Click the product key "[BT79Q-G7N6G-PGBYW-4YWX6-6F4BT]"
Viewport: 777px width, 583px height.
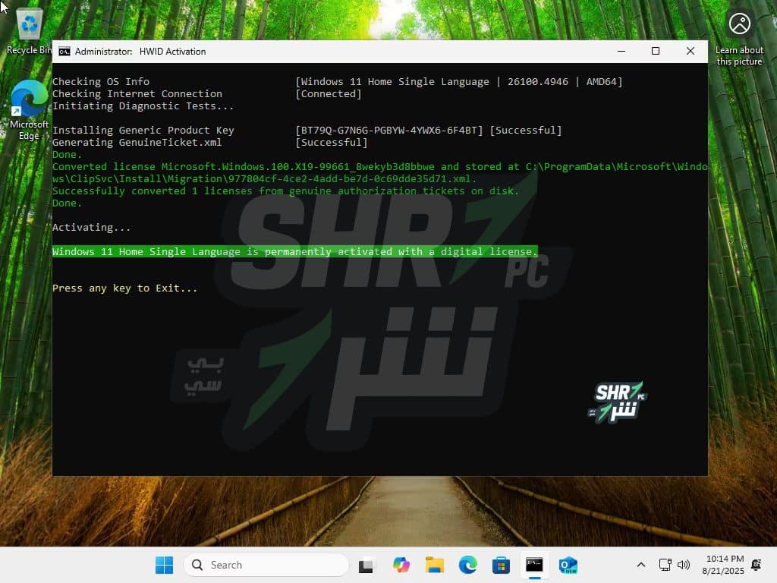click(x=389, y=130)
